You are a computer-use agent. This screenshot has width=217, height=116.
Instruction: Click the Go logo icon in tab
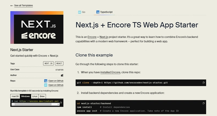click(x=79, y=12)
